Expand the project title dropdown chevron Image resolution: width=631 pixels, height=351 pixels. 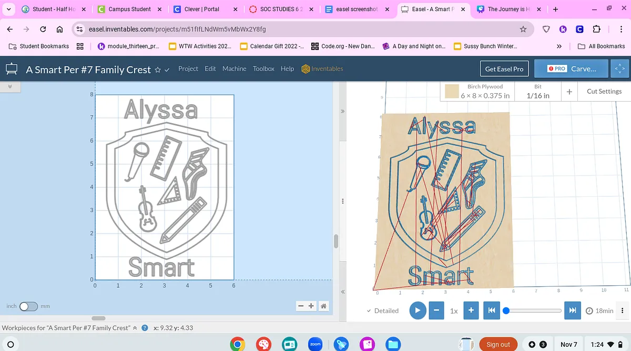(x=167, y=70)
